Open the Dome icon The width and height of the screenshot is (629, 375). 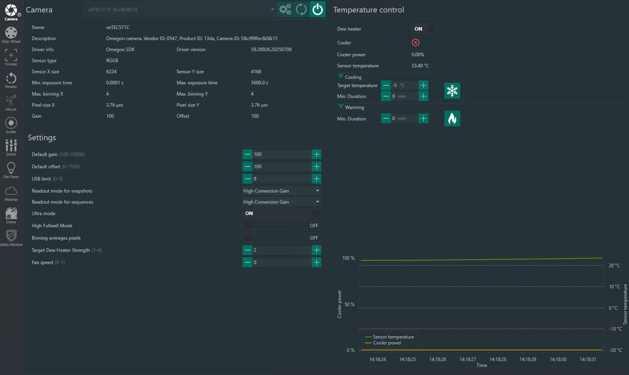tap(11, 216)
